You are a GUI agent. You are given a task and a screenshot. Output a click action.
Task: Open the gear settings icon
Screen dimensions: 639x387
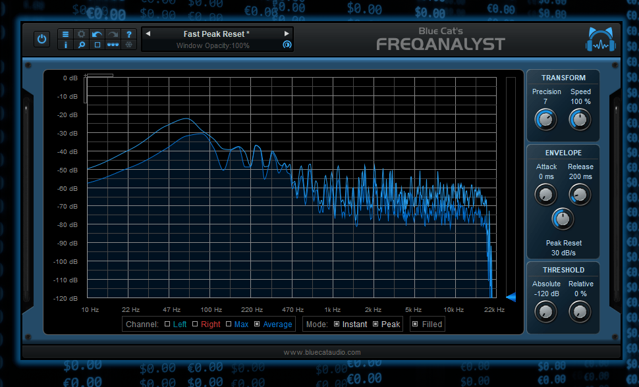[x=81, y=34]
